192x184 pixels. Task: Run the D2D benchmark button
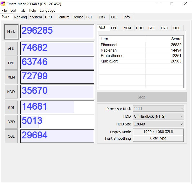11,122
